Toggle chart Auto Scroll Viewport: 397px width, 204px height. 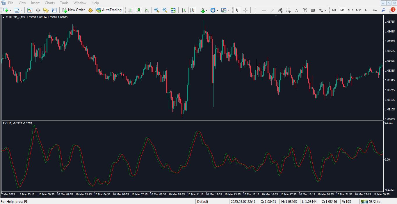pos(184,10)
